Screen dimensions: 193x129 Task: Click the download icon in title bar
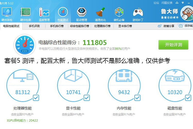[177, 3]
